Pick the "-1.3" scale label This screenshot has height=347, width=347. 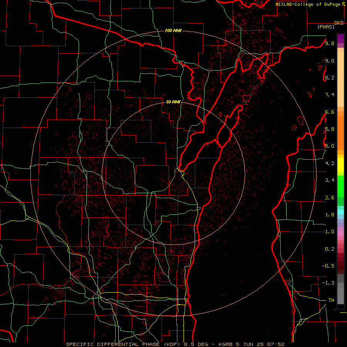328,283
